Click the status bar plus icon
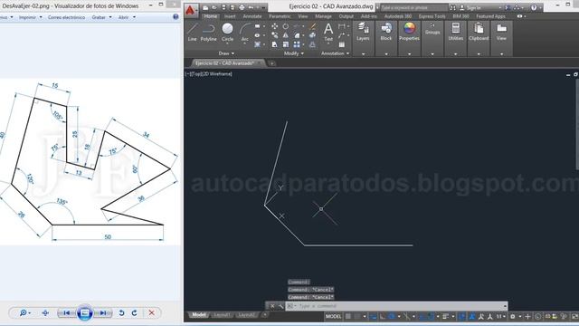This screenshot has height=326, width=579. [527, 316]
